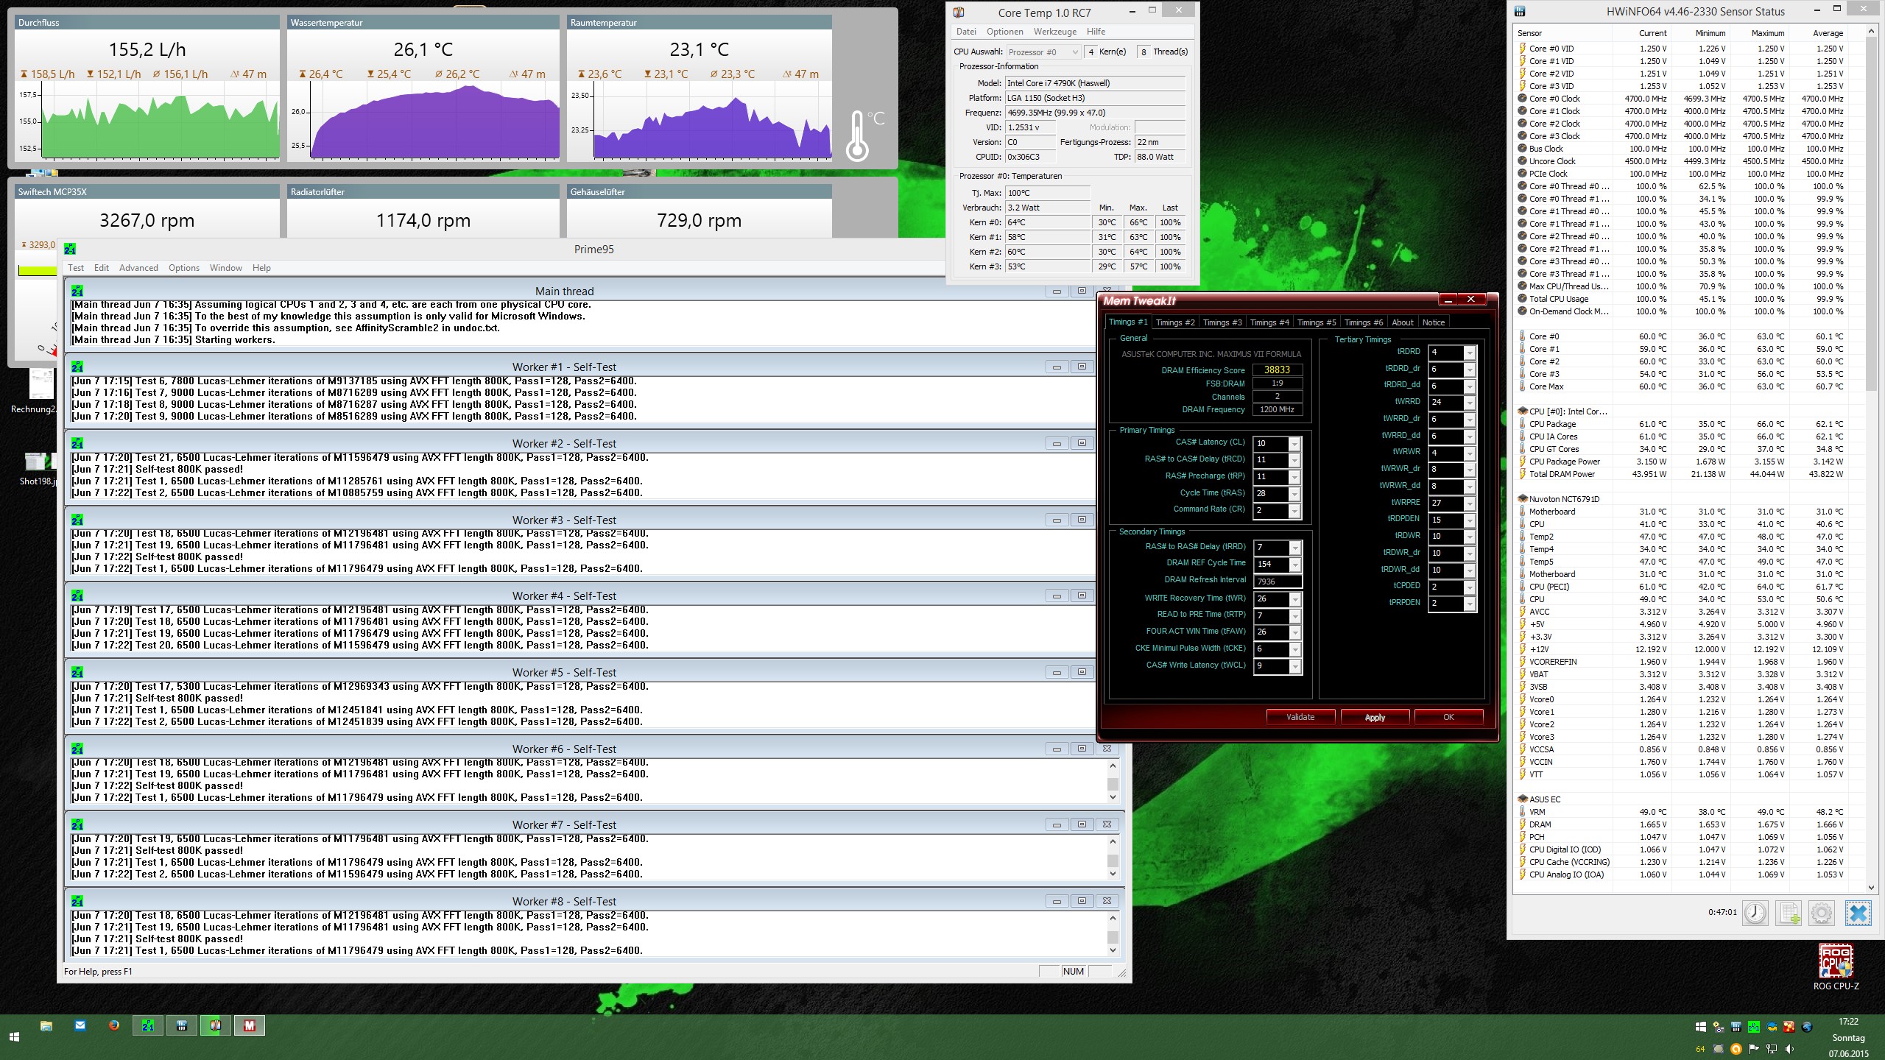Click the HWiNFO taskbar button
The width and height of the screenshot is (1885, 1060).
point(182,1025)
